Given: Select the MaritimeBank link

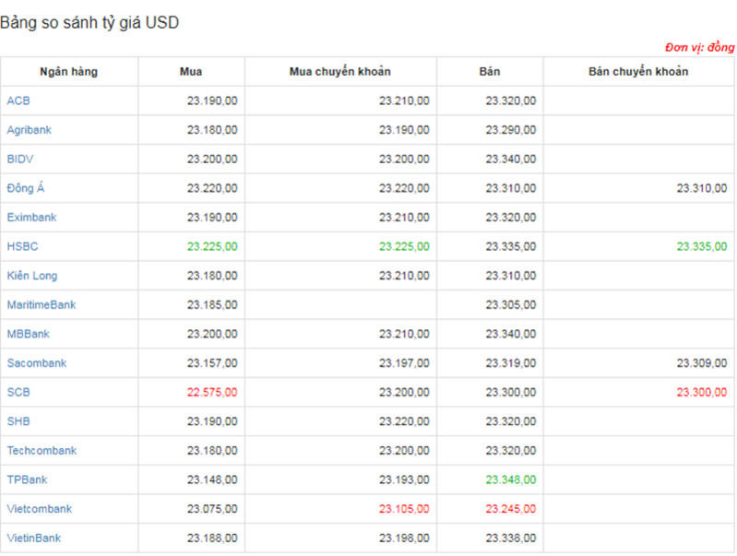Looking at the screenshot, I should 42,304.
